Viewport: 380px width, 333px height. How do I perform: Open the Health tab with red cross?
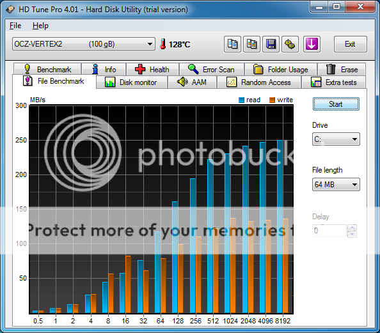(152, 70)
